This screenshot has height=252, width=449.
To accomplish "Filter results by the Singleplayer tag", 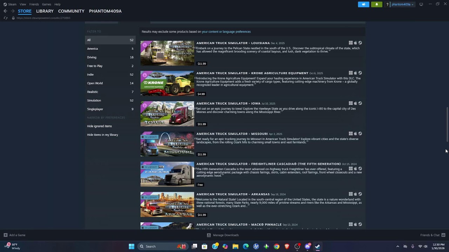I will (x=110, y=109).
